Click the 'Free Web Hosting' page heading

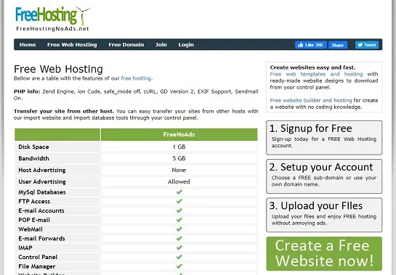coord(58,69)
